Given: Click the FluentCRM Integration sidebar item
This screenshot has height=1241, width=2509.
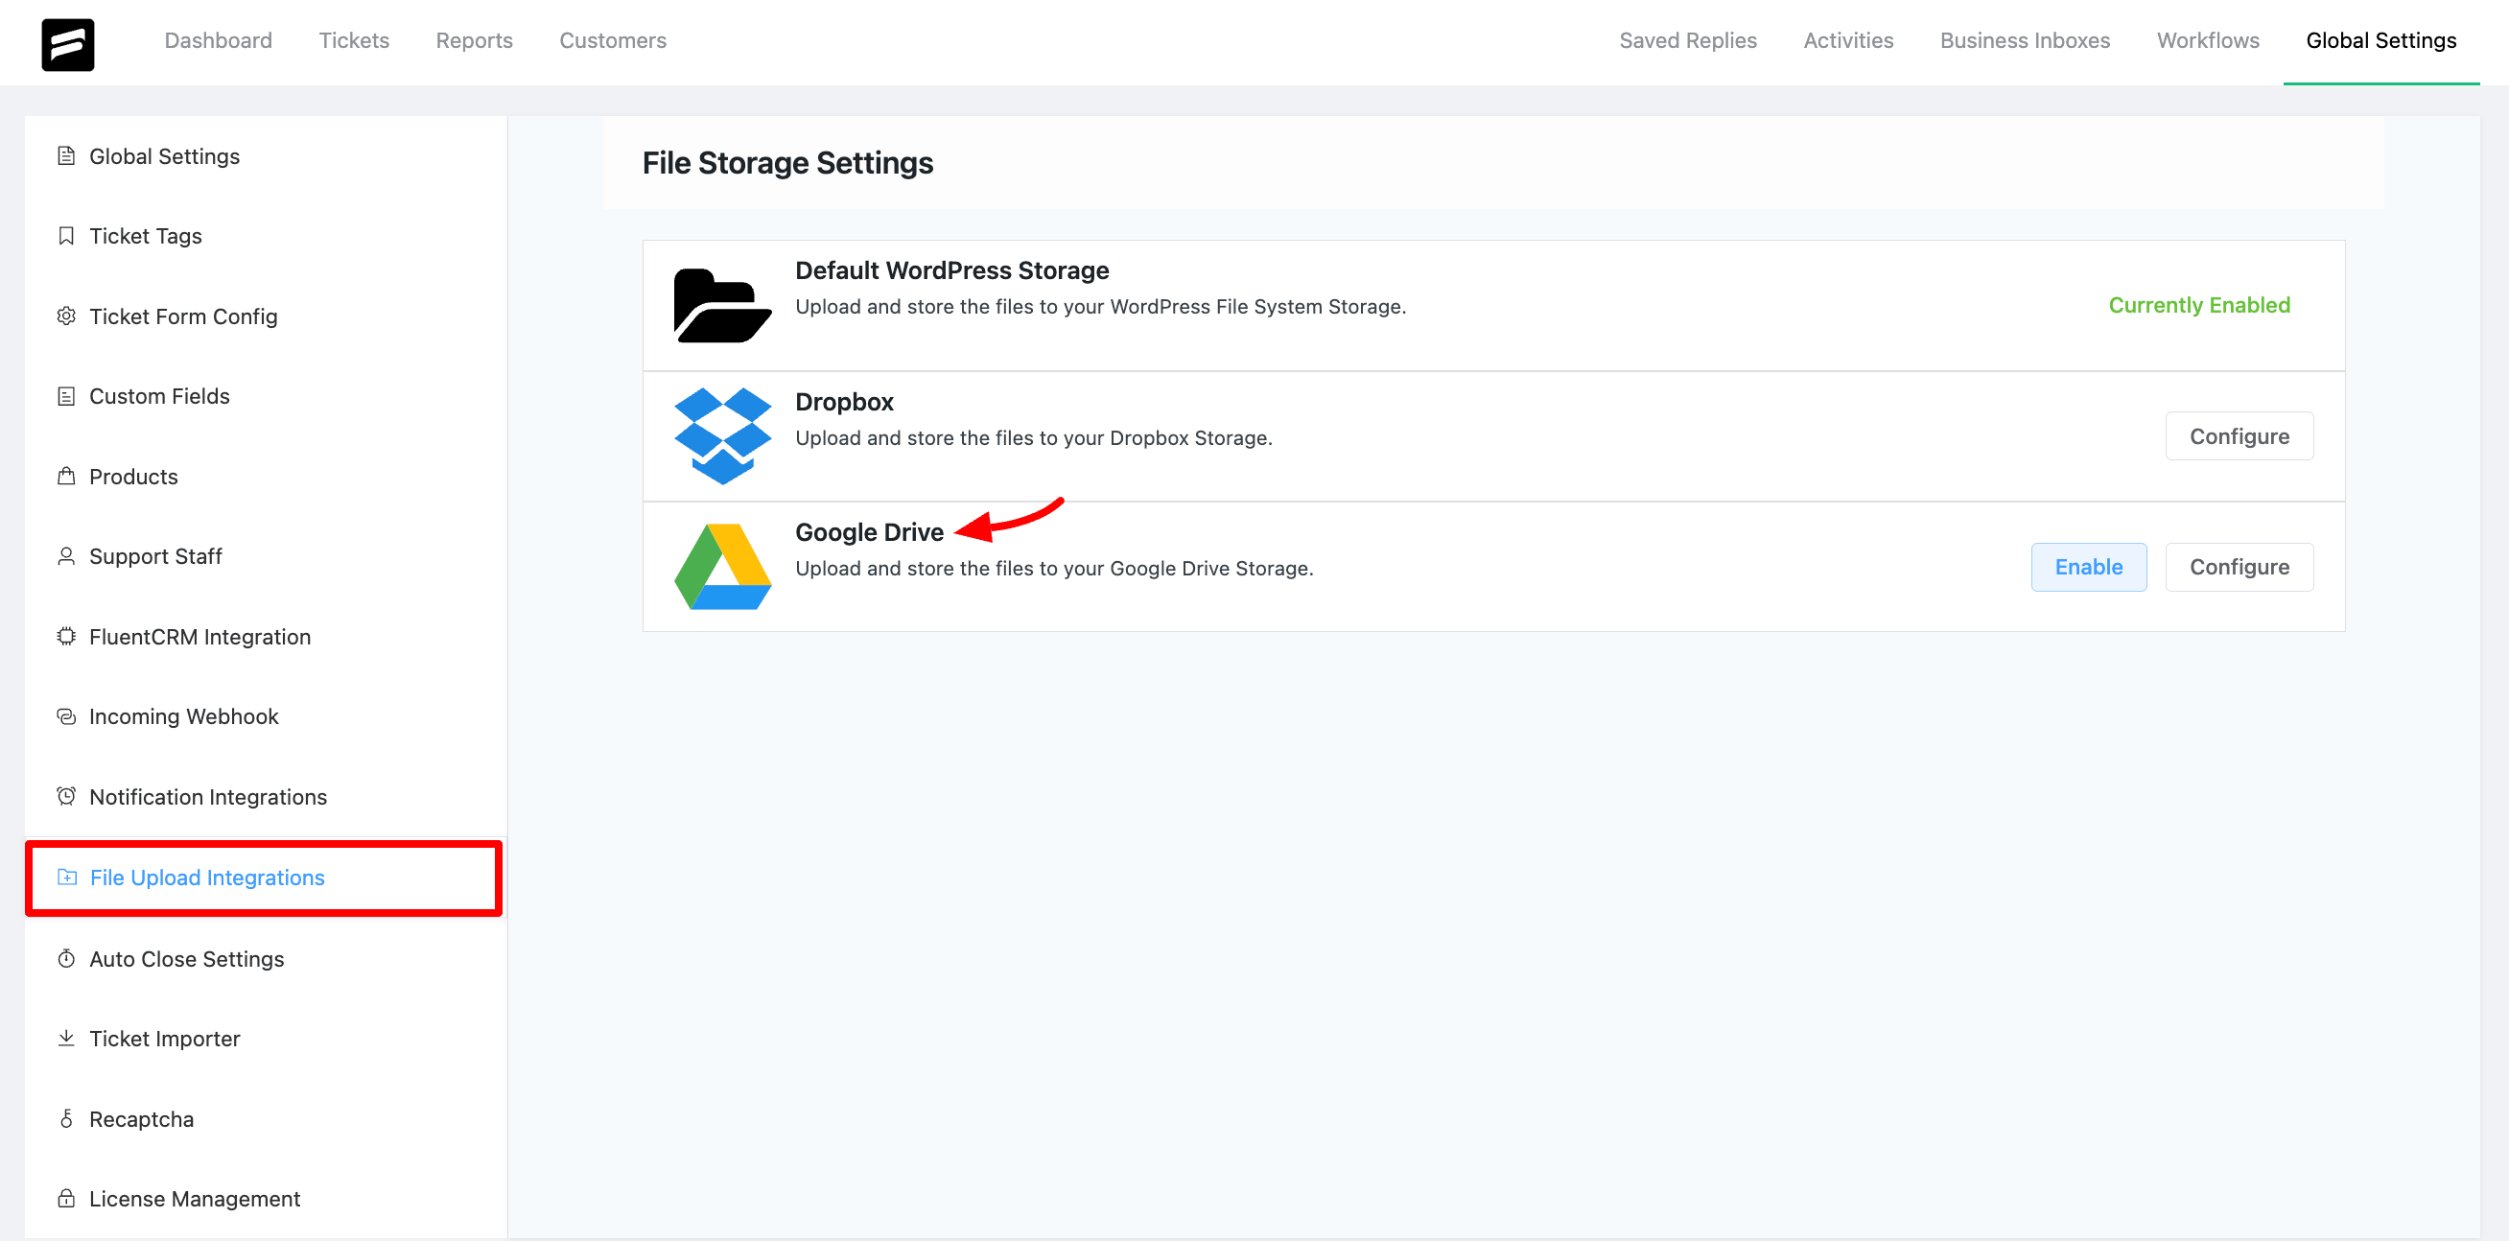Looking at the screenshot, I should click(200, 635).
